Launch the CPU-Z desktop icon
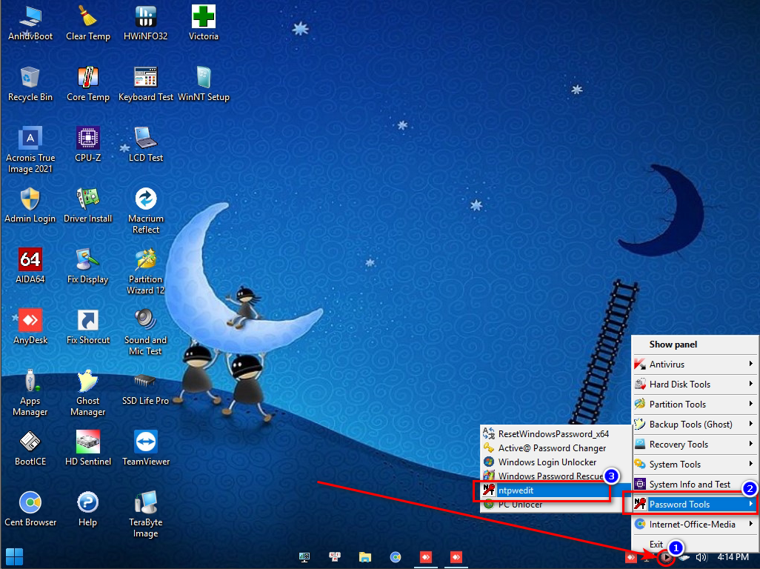Viewport: 760px width, 569px height. [x=87, y=144]
